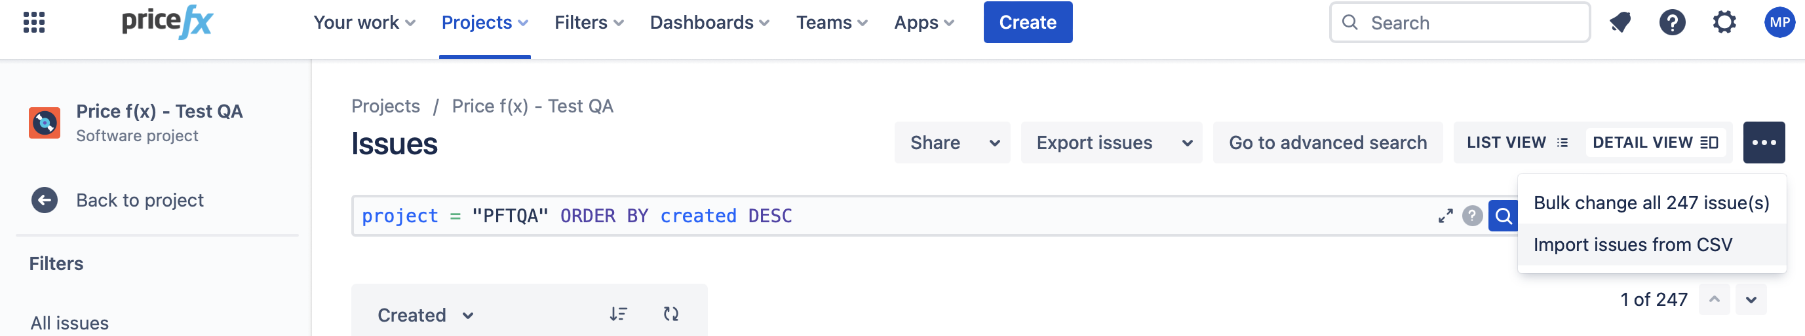Choose Bulk change all 247 issues

tap(1650, 203)
